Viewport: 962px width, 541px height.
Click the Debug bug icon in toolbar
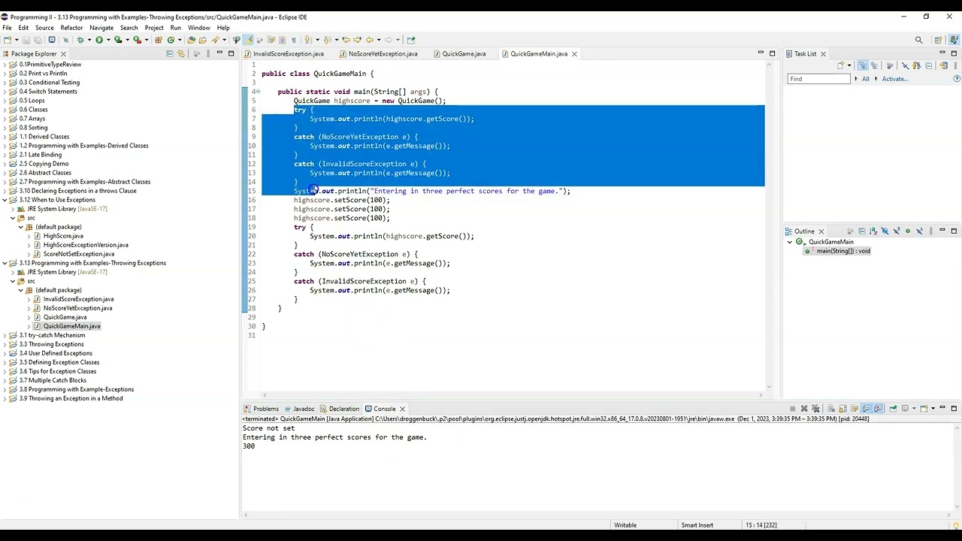click(80, 40)
